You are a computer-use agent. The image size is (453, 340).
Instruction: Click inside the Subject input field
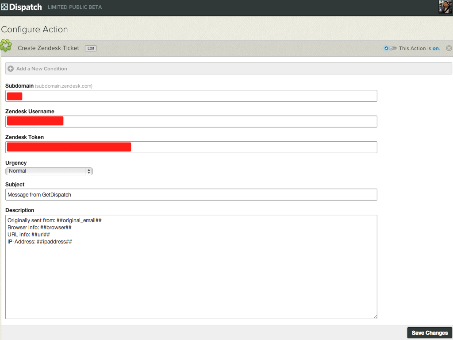(190, 194)
